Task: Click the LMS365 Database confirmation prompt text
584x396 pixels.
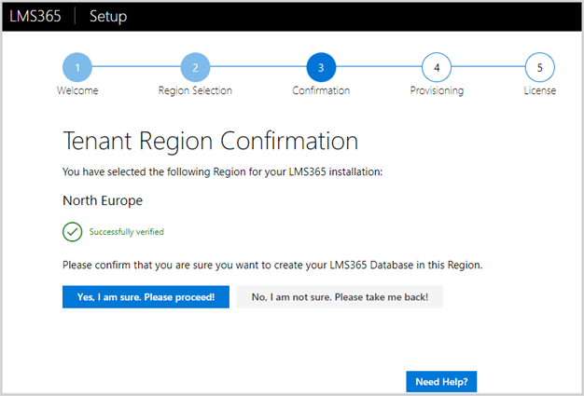Action: [272, 265]
